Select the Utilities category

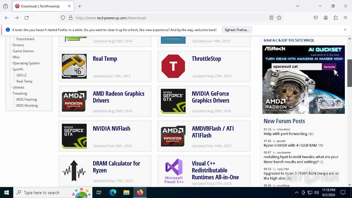click(x=18, y=87)
